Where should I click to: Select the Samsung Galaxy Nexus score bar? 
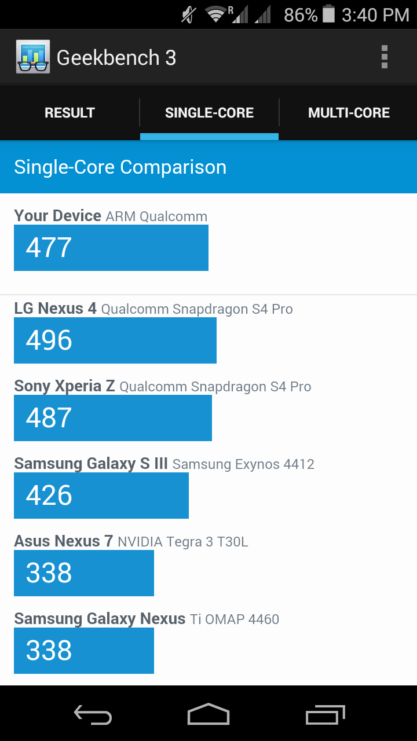(84, 651)
